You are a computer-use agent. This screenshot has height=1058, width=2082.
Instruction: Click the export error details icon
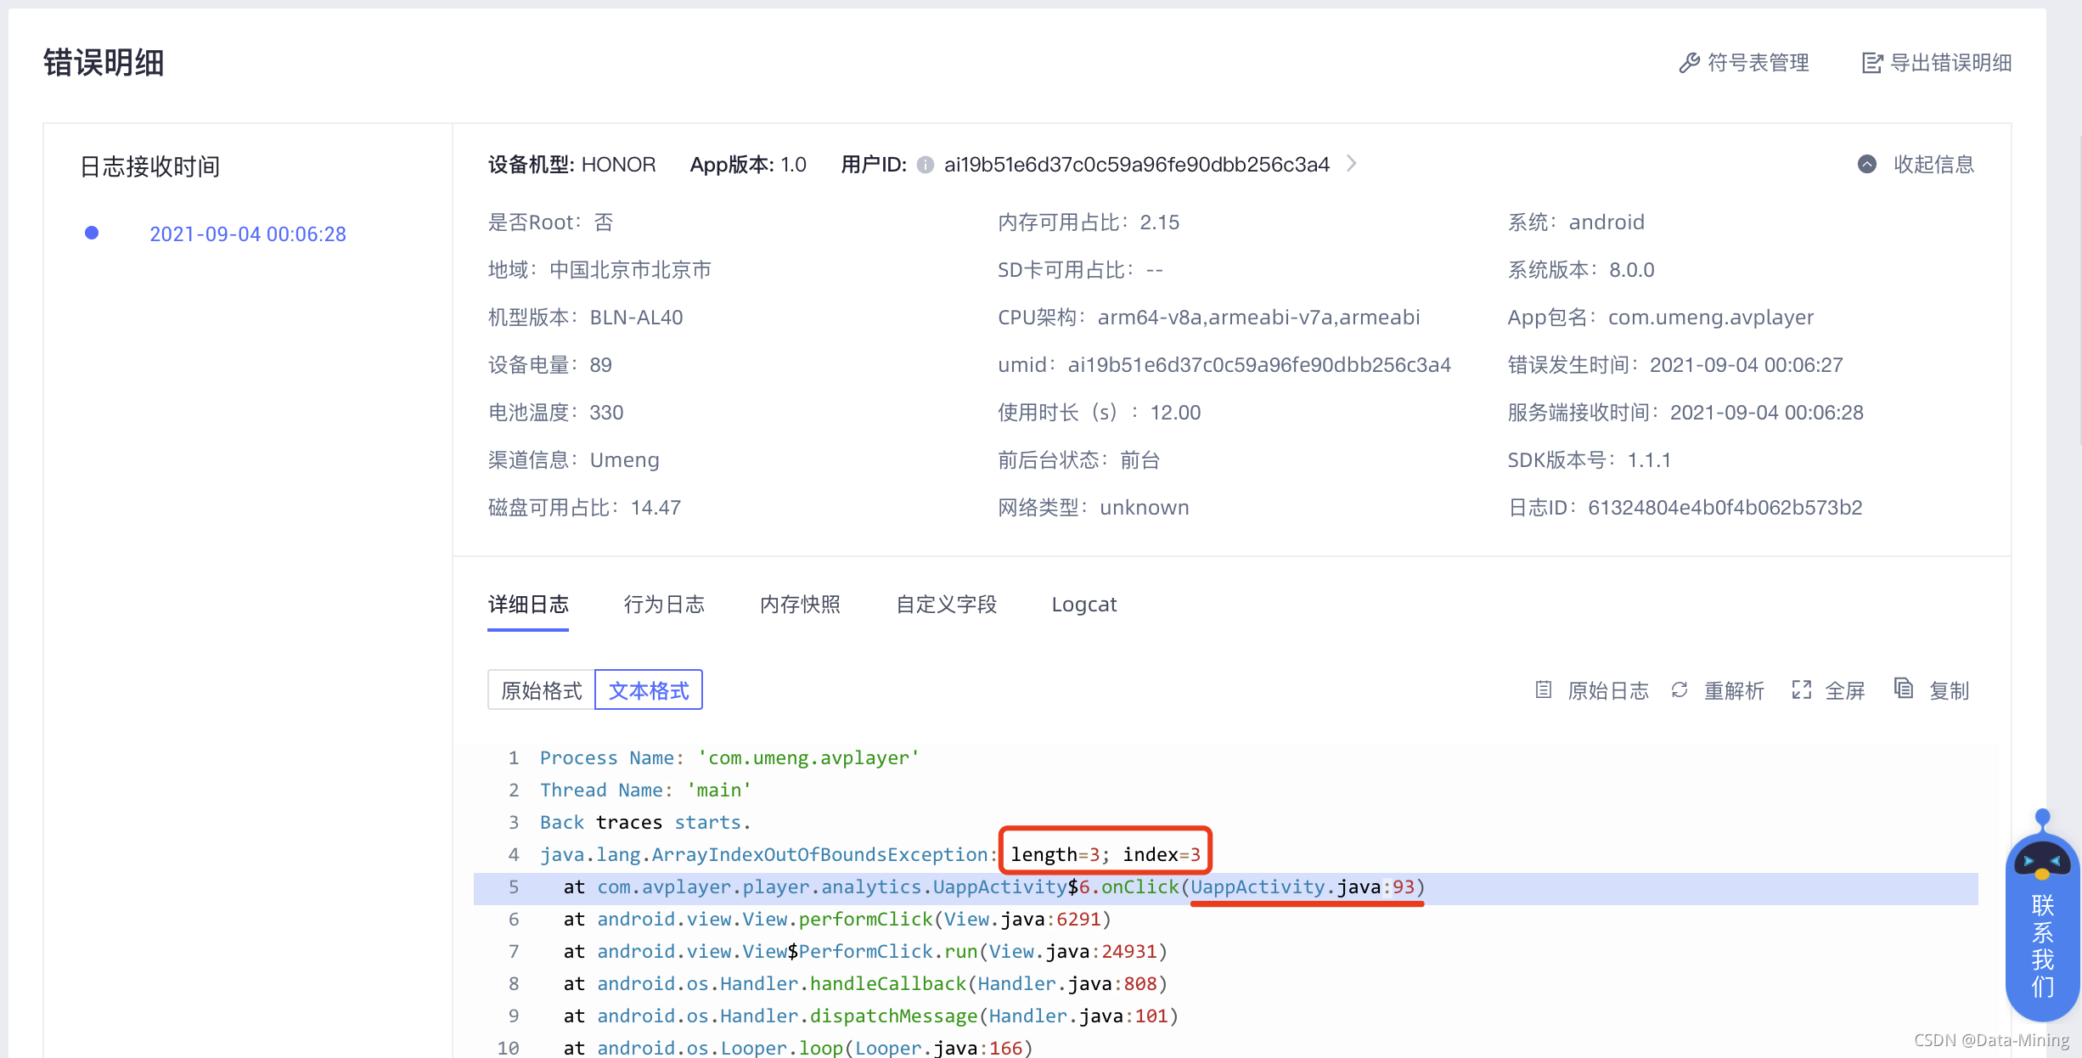tap(1871, 63)
